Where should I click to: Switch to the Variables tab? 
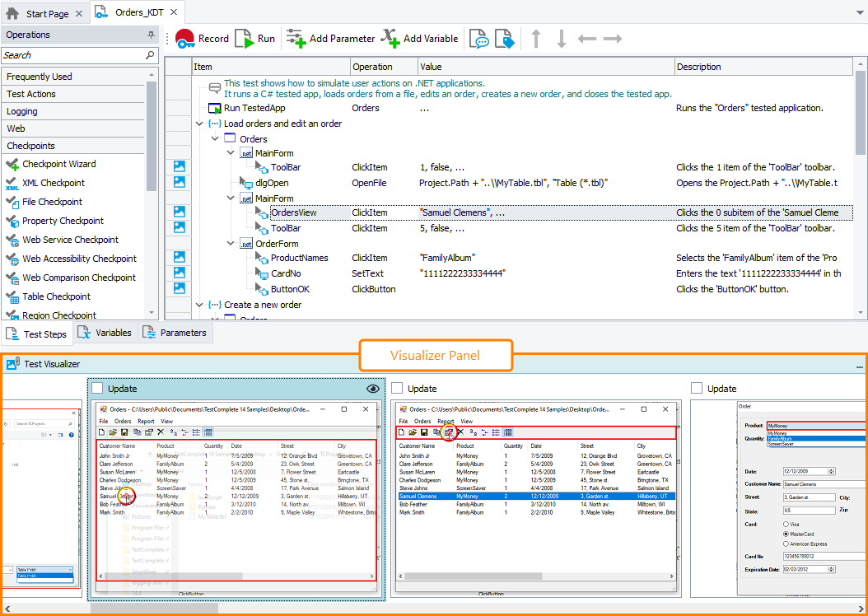point(104,333)
